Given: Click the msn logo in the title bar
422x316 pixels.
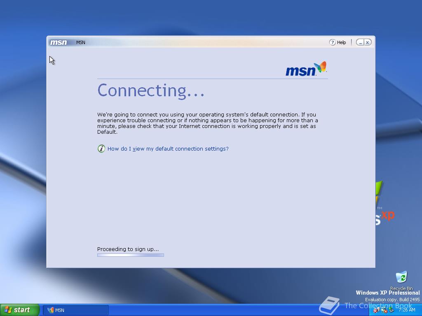Looking at the screenshot, I should (59, 42).
